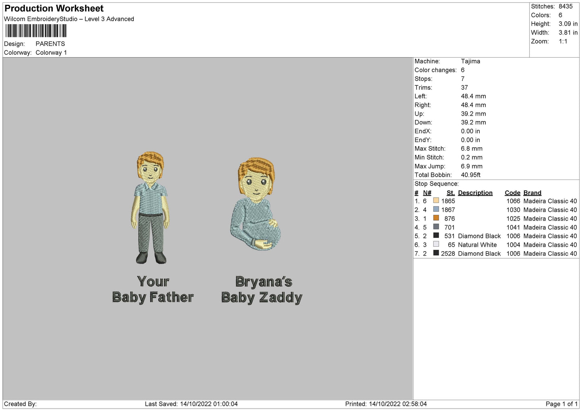This screenshot has width=582, height=411.
Task: Click the Width value 3.81 in
Action: 568,33
